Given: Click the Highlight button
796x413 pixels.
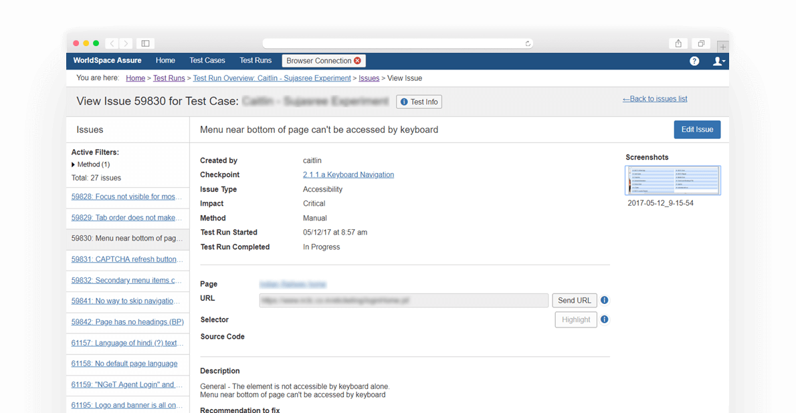Looking at the screenshot, I should click(576, 319).
